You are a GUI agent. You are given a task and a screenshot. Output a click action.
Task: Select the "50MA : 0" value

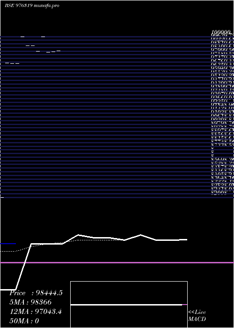(x=24, y=321)
